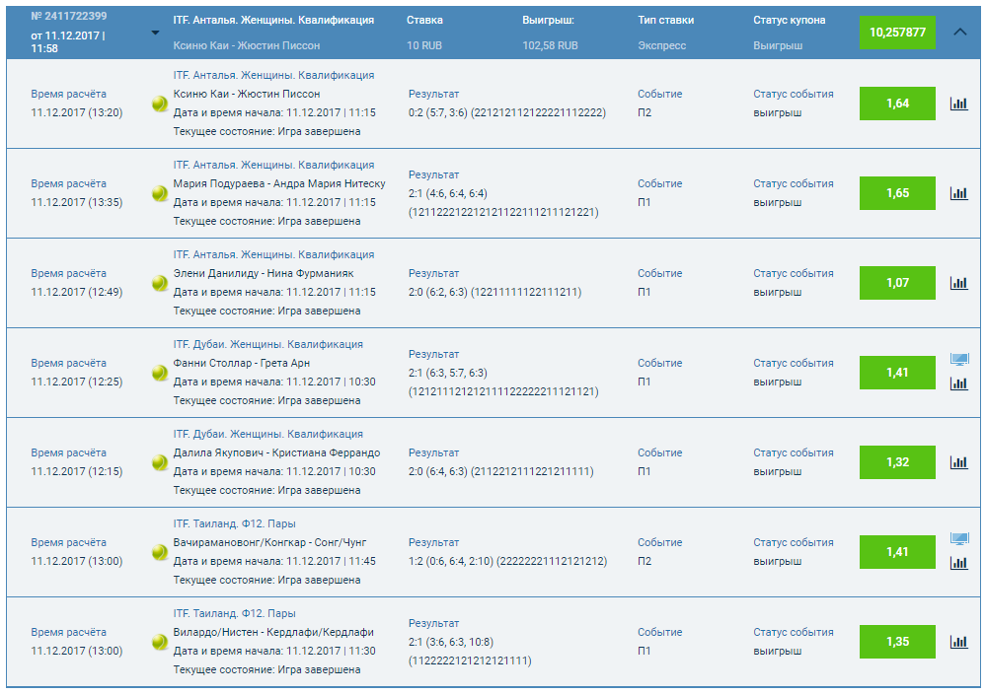
Task: Click tennis ball icon of Мария Подураева row
Action: [x=160, y=193]
